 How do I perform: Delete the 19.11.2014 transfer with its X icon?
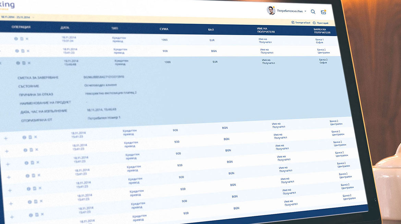point(29,63)
